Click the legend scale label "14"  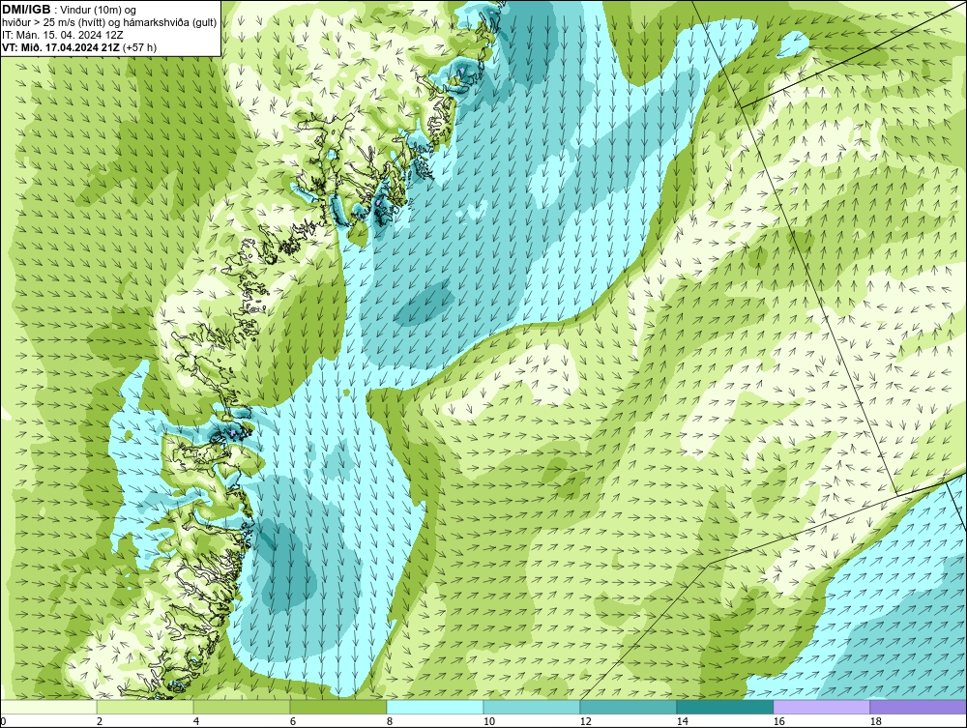point(682,721)
